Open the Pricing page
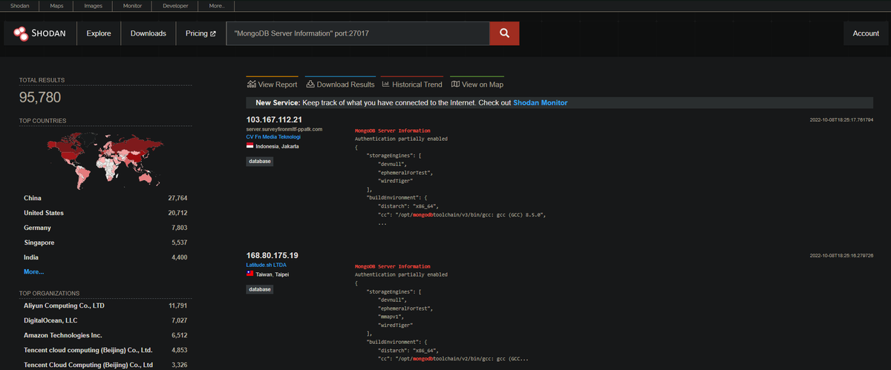The height and width of the screenshot is (370, 891). point(200,33)
